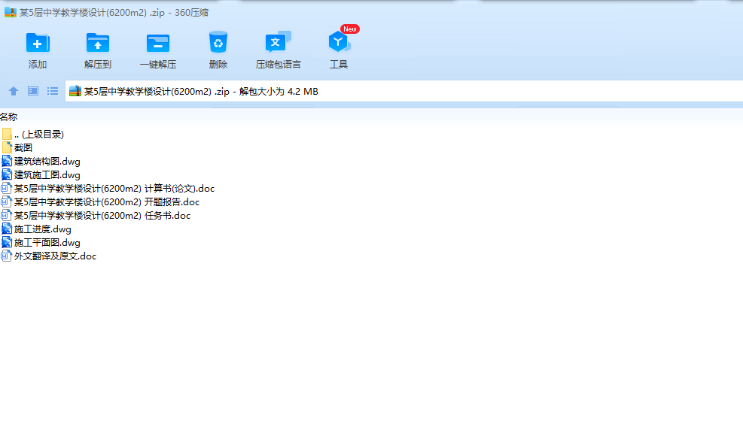Click the archive icon in the path bar
The image size is (743, 424).
click(75, 91)
